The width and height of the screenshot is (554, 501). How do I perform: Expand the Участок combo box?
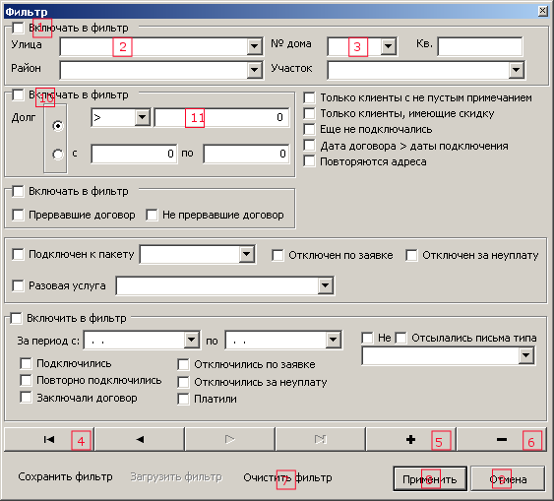pos(516,70)
